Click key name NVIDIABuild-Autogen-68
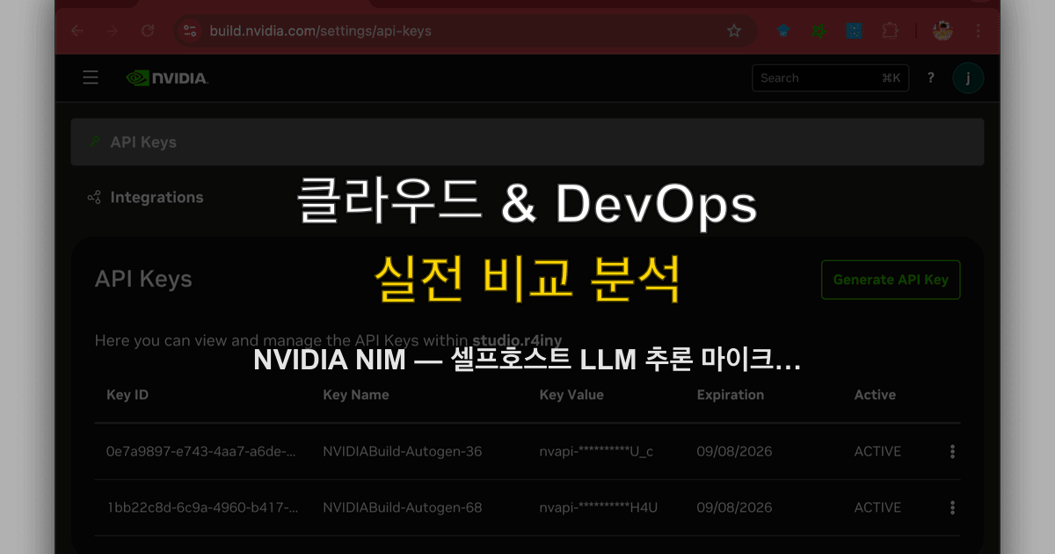Screen dimensions: 1055x554 (x=403, y=507)
